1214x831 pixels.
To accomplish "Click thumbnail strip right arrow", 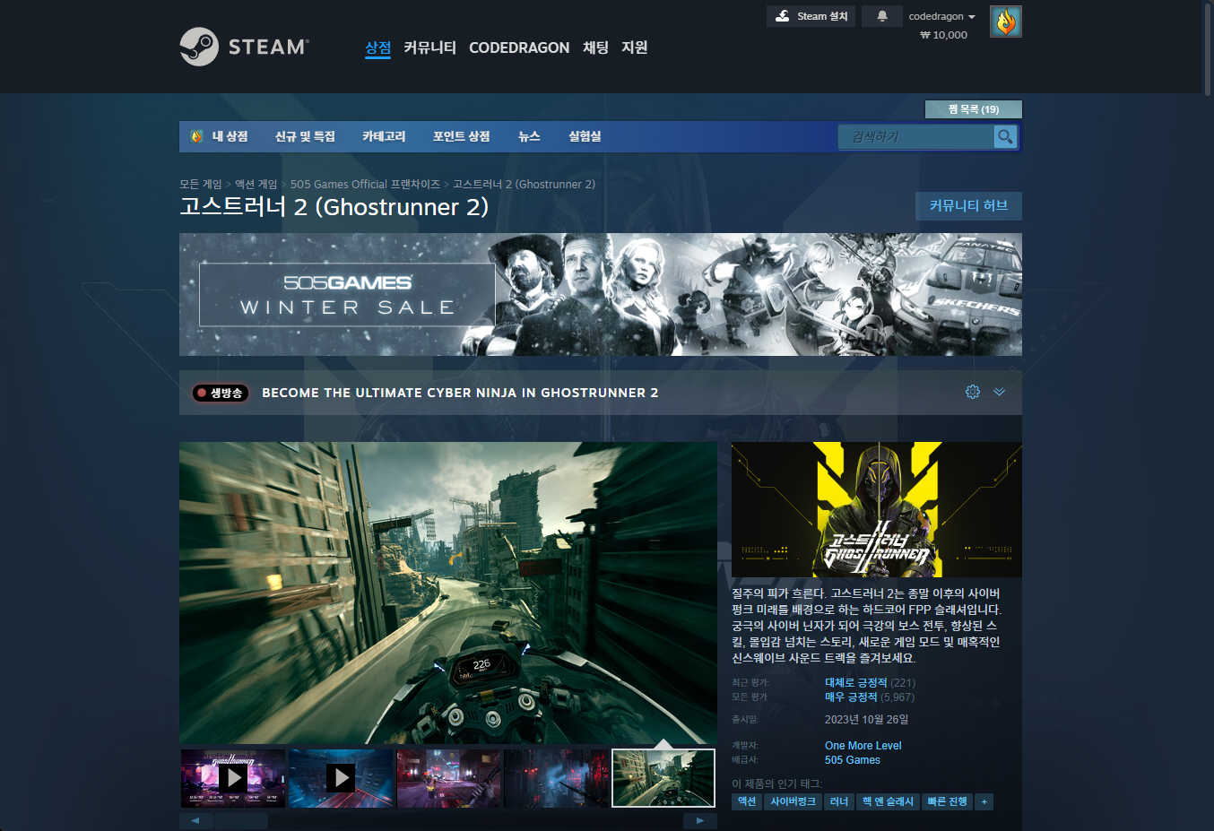I will 700,820.
